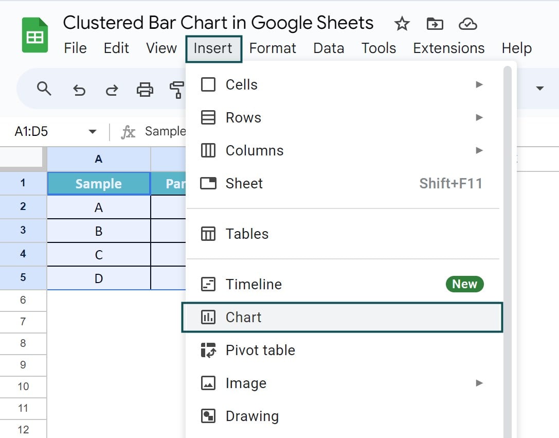
Task: Check cloud document save status
Action: [468, 24]
